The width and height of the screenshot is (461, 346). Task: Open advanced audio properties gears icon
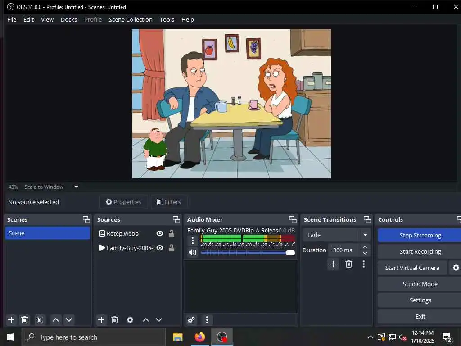[191, 320]
